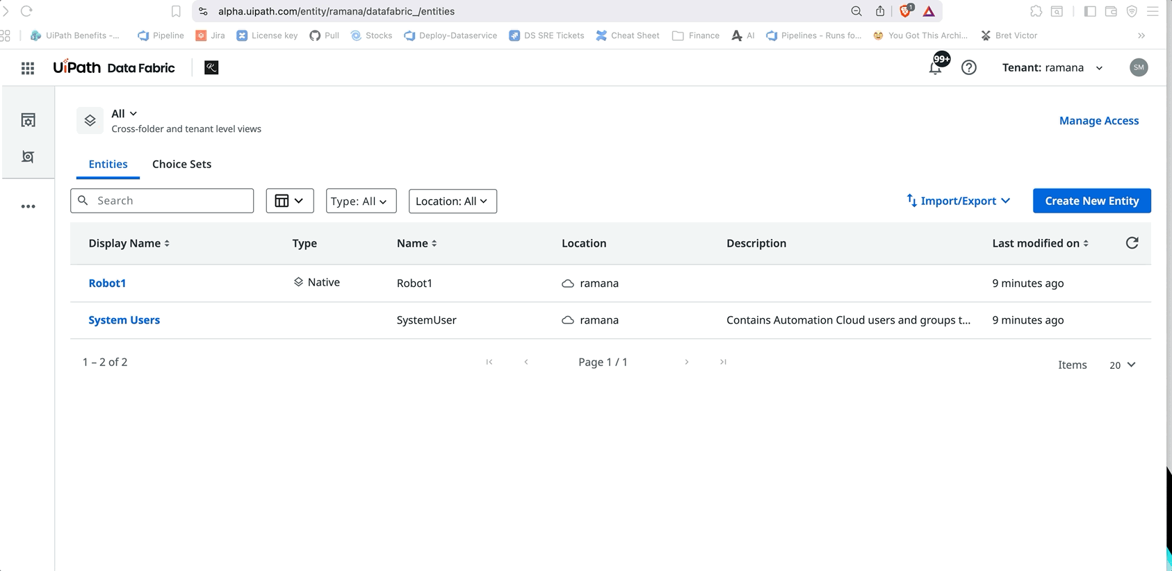The width and height of the screenshot is (1172, 571).
Task: Click the '1 – 2 of 2' count text
Action: (105, 362)
